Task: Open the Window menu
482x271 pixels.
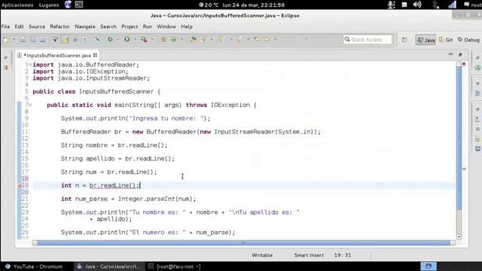Action: (x=166, y=26)
